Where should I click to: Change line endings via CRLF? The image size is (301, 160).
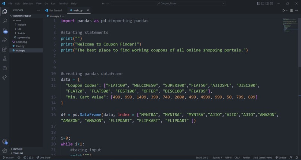coord(237,157)
